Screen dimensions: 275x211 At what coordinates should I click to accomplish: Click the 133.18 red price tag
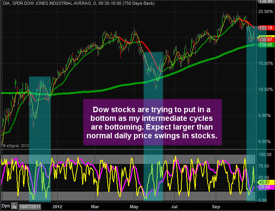coord(266,28)
